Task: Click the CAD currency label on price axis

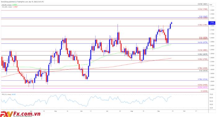Action: coord(211,5)
